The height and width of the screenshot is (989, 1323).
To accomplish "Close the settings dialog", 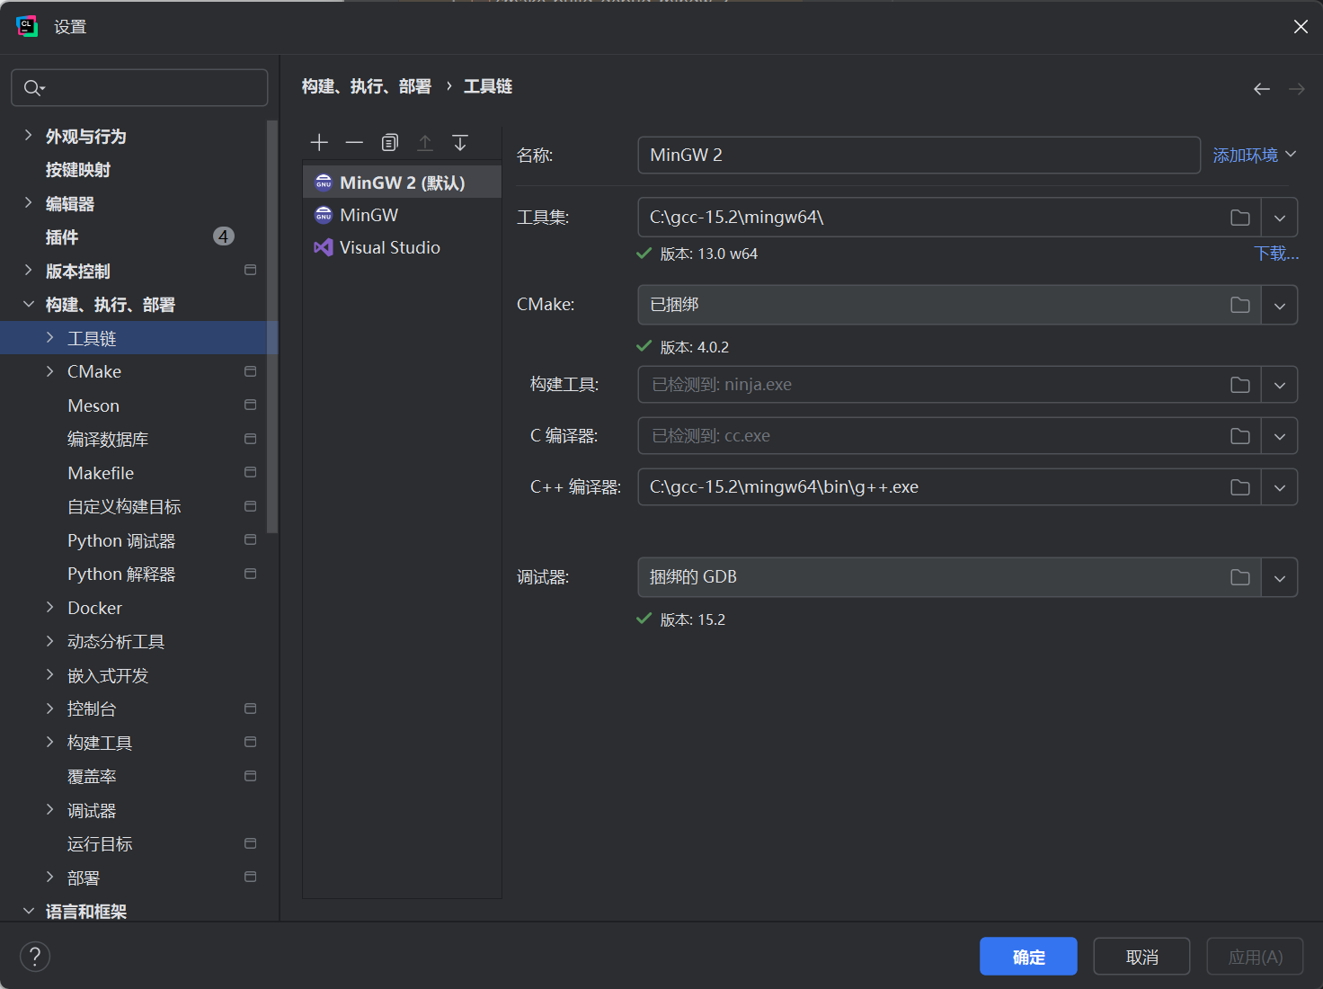I will click(1301, 27).
